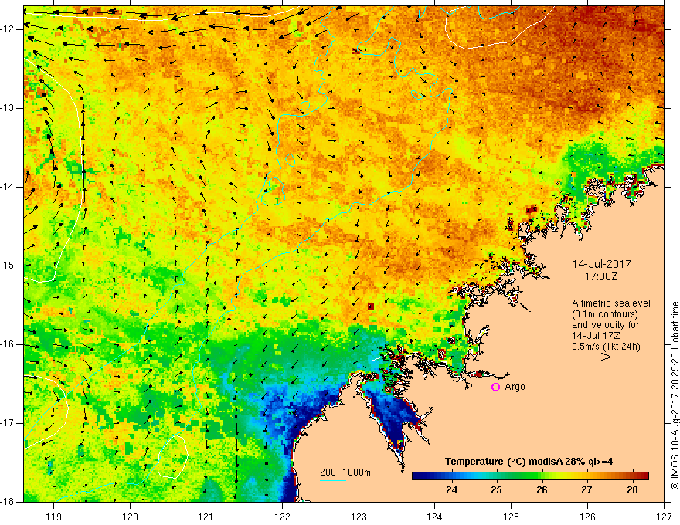
Task: Click the dark red end of the temperature colorbar
Action: (644, 476)
